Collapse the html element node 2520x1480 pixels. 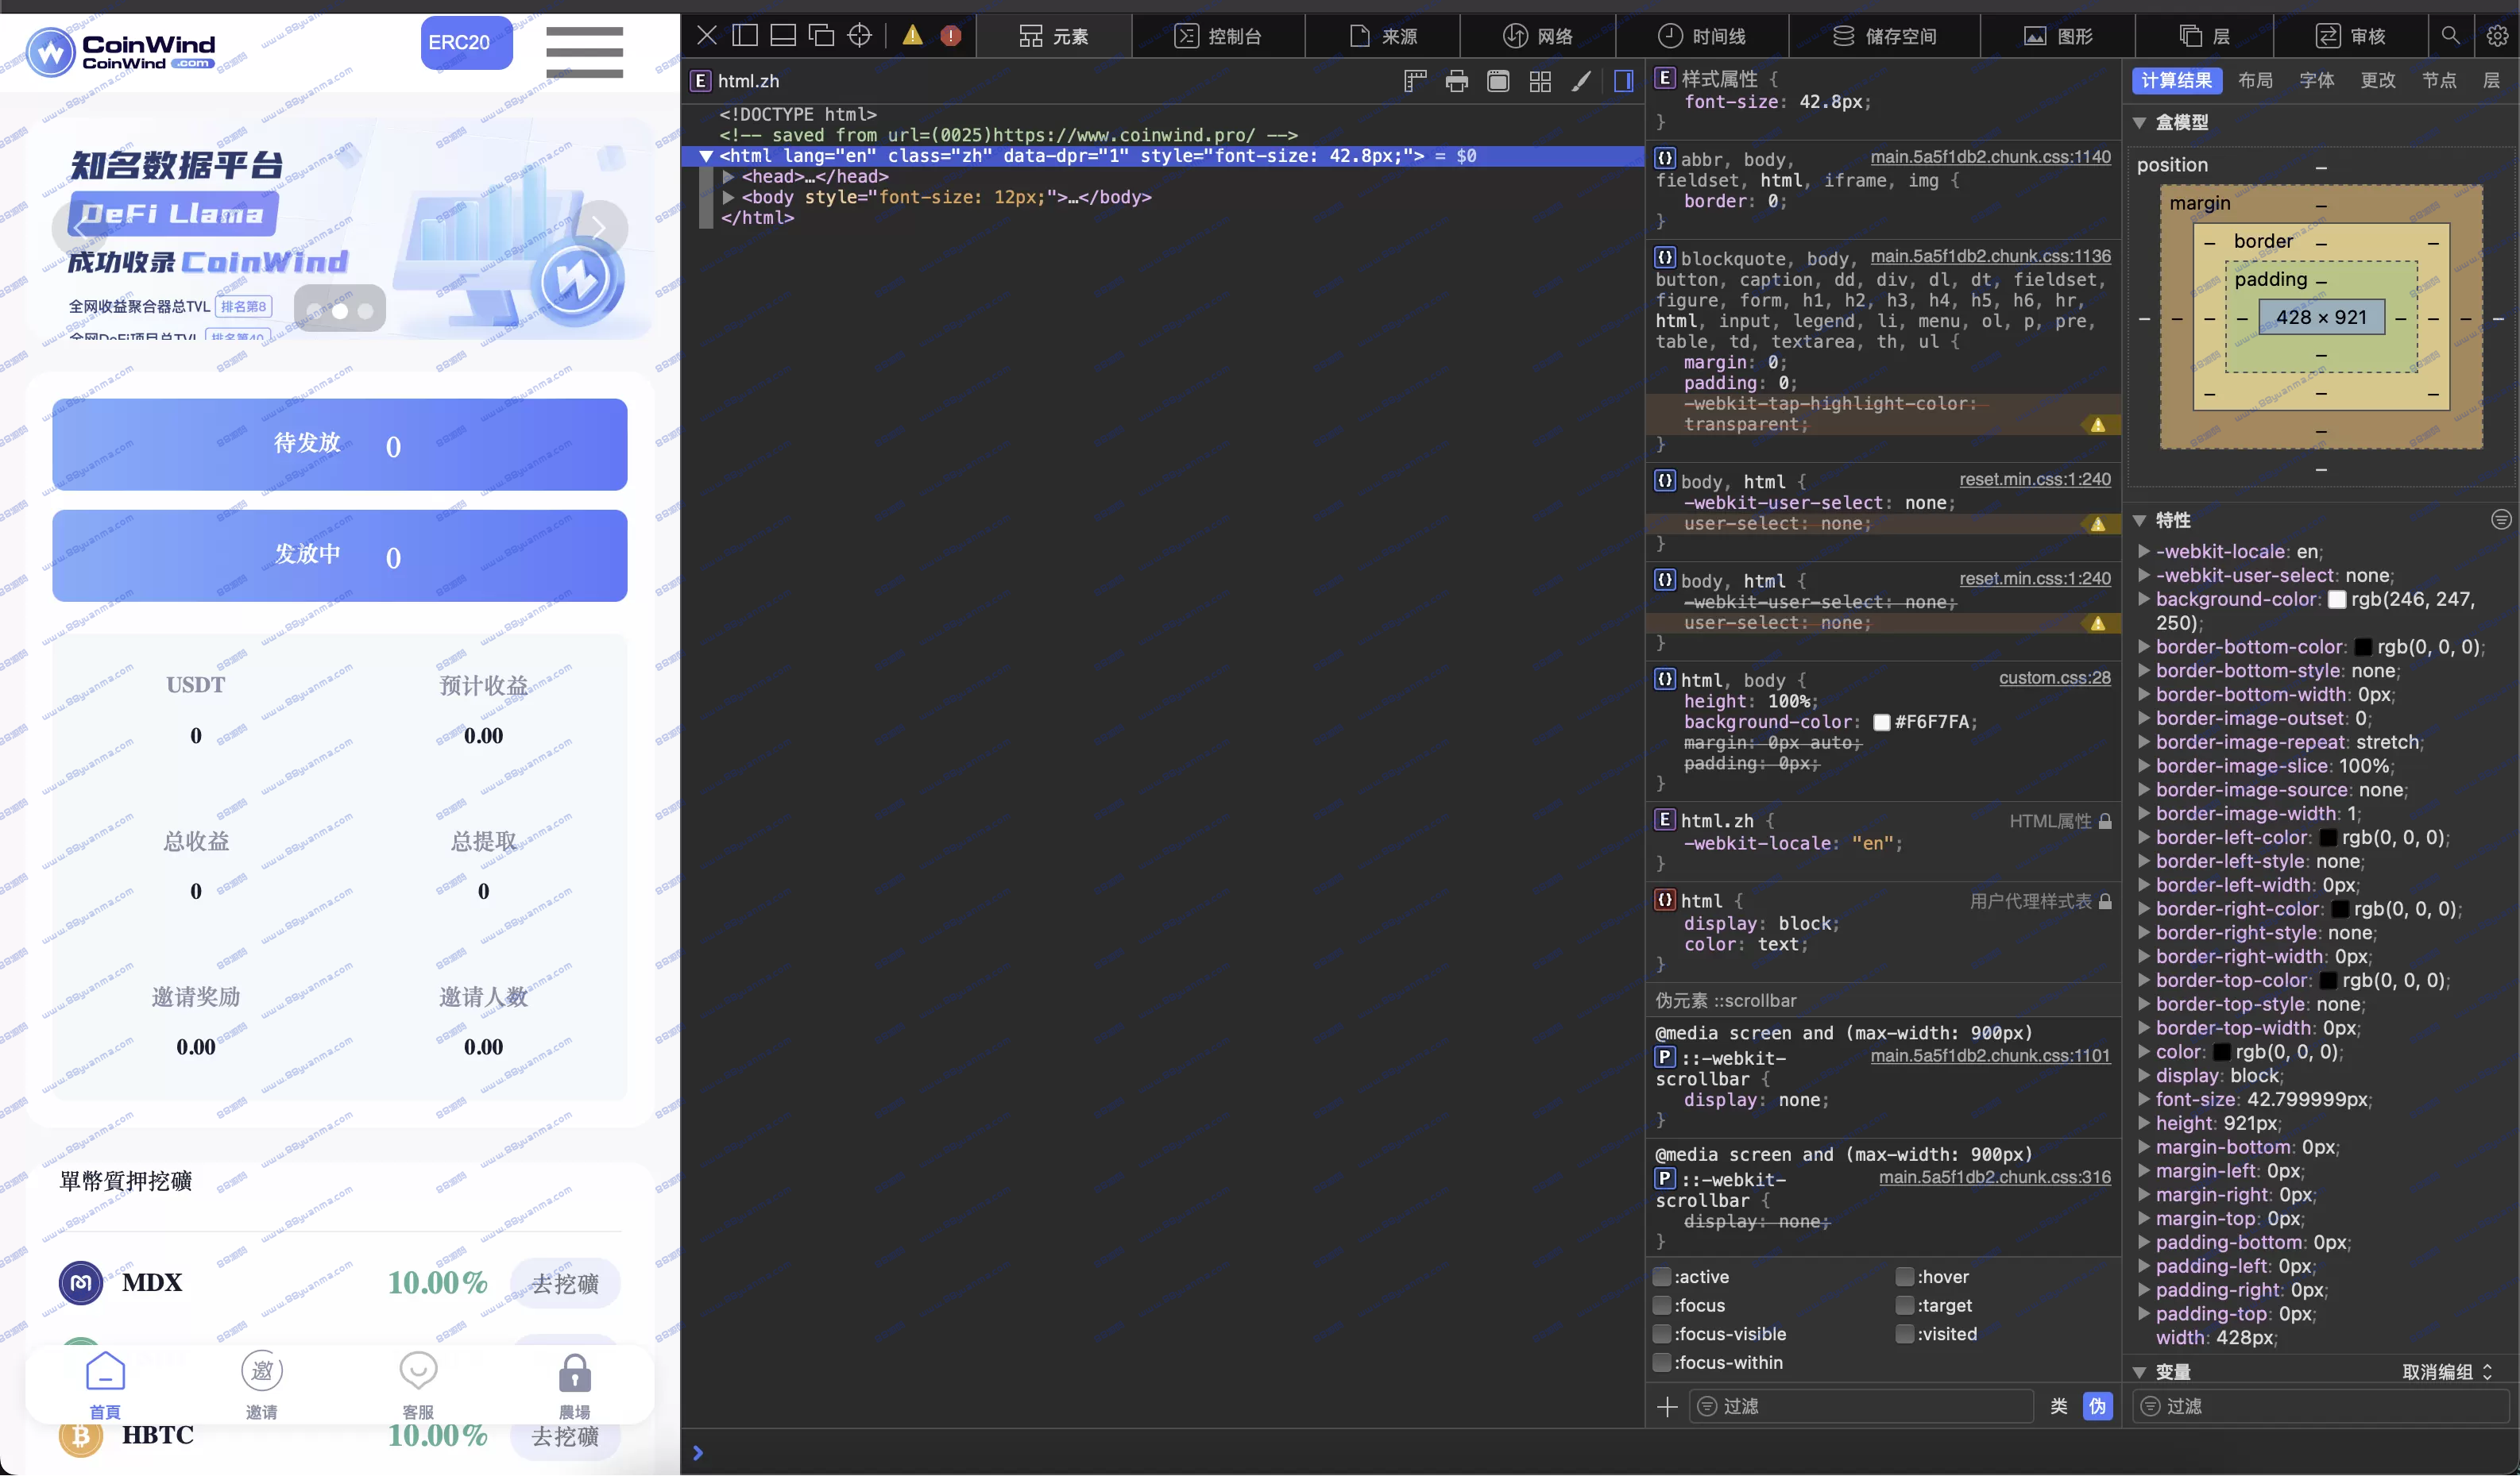(706, 156)
